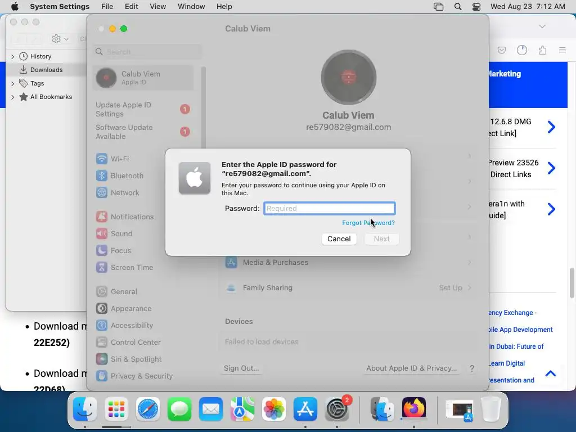
Task: Open Firefox tab list chevron
Action: click(542, 26)
